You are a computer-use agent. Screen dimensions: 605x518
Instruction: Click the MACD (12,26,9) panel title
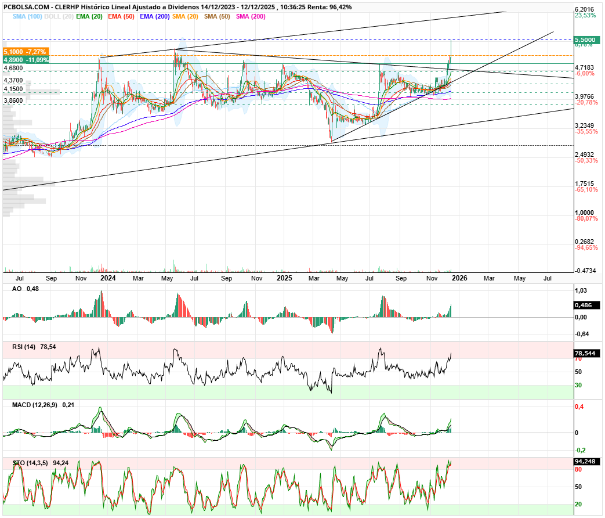point(35,405)
